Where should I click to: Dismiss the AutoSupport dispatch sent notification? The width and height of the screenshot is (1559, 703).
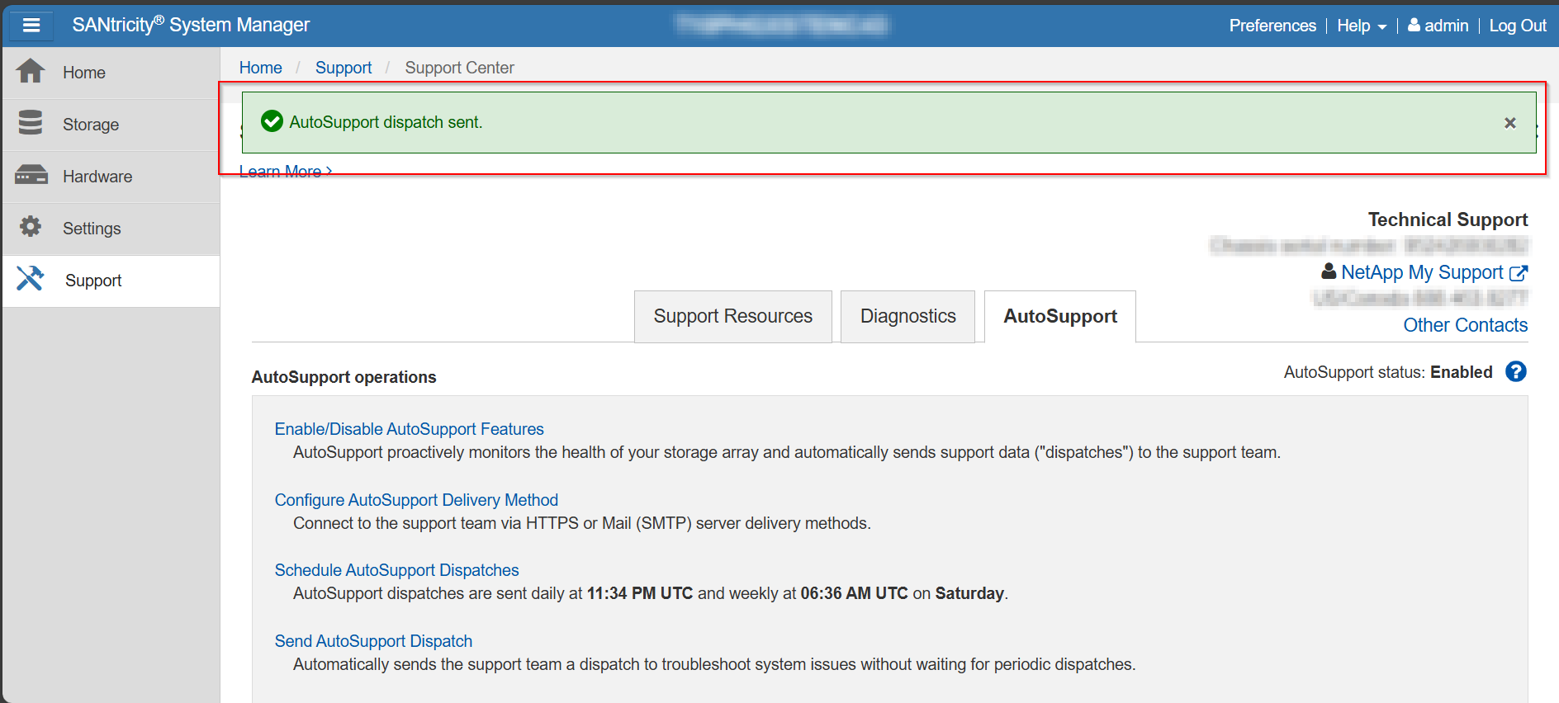click(x=1509, y=123)
